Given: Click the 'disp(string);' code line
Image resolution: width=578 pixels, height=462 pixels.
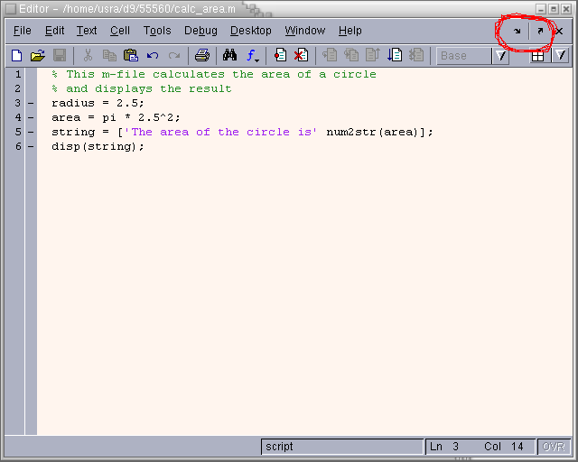Looking at the screenshot, I should pyautogui.click(x=98, y=147).
